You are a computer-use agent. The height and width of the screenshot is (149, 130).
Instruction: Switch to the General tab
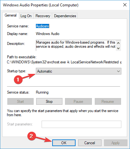11,16
